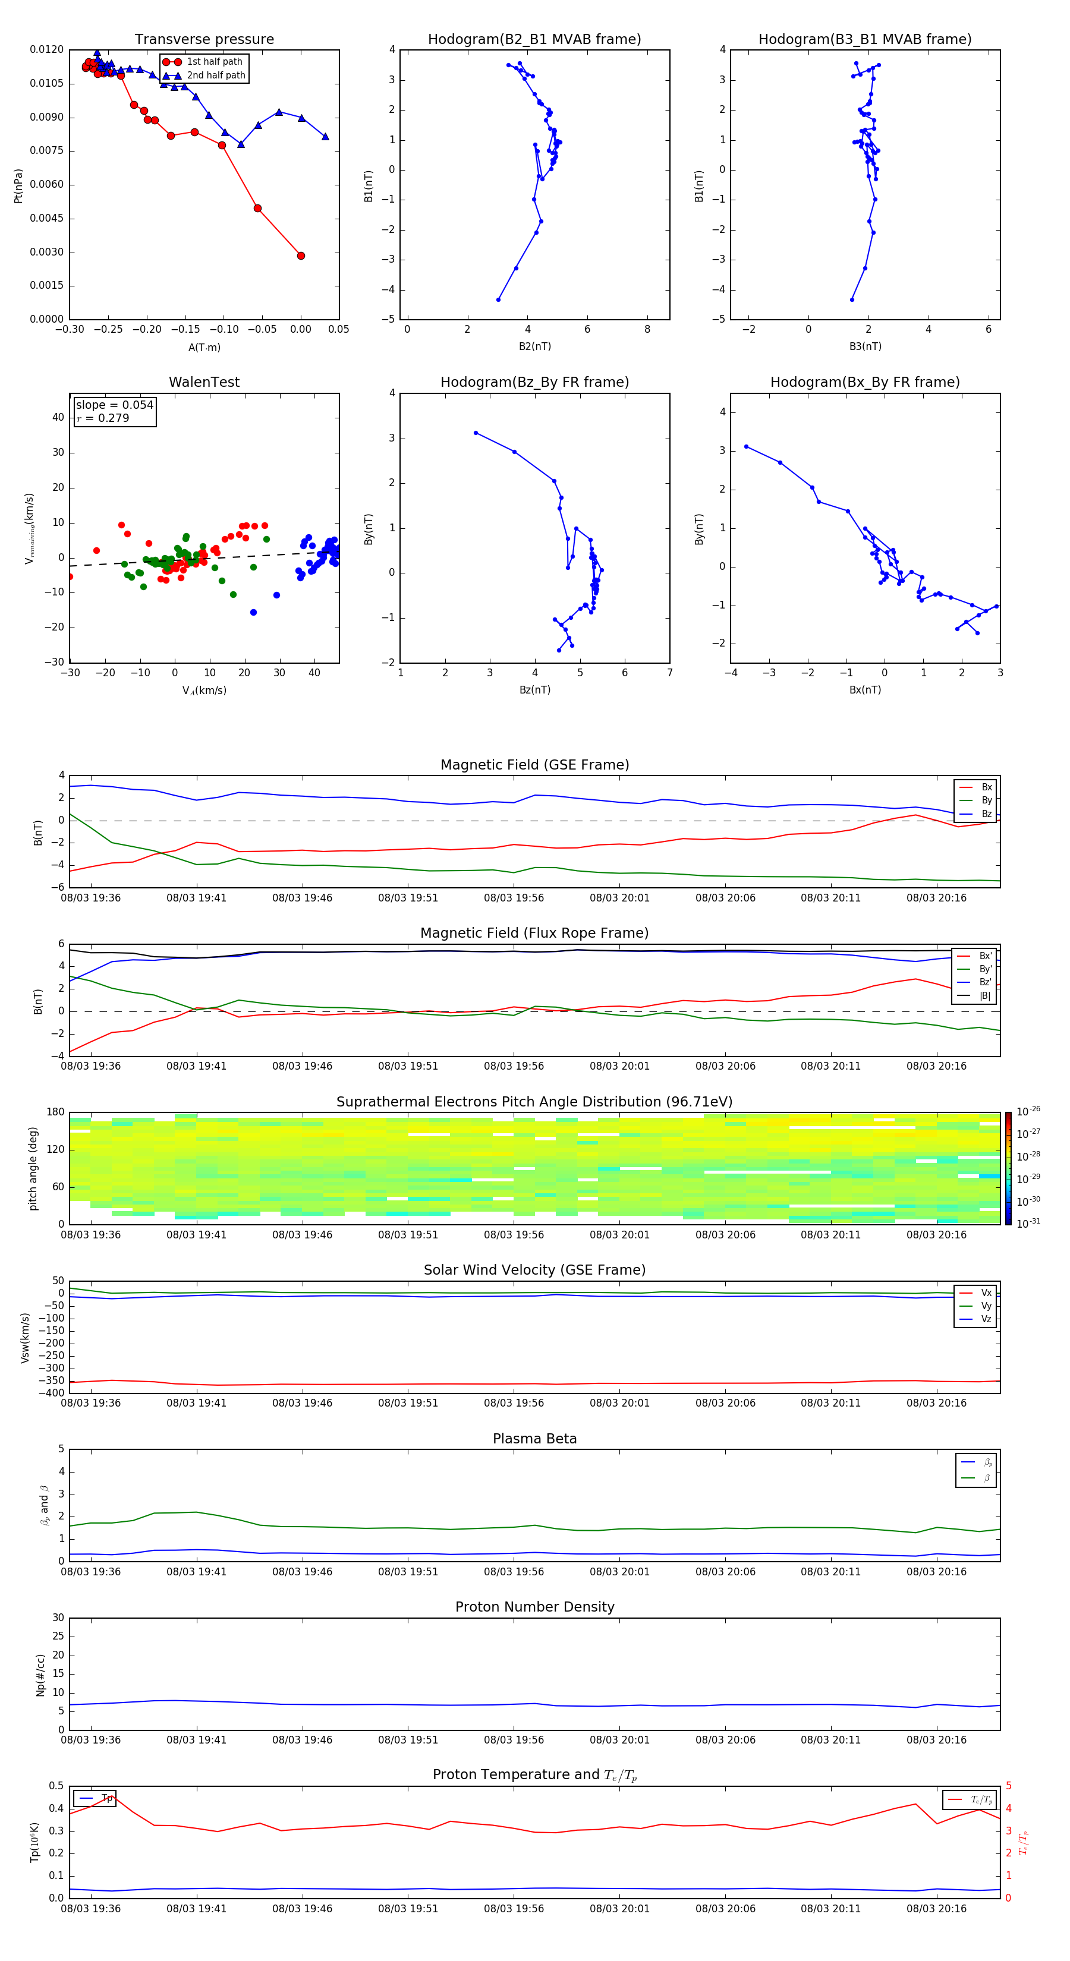Click the "pitch angle (deg)" axis label
Viewport: 1070px width, 1961px height.
33,1168
